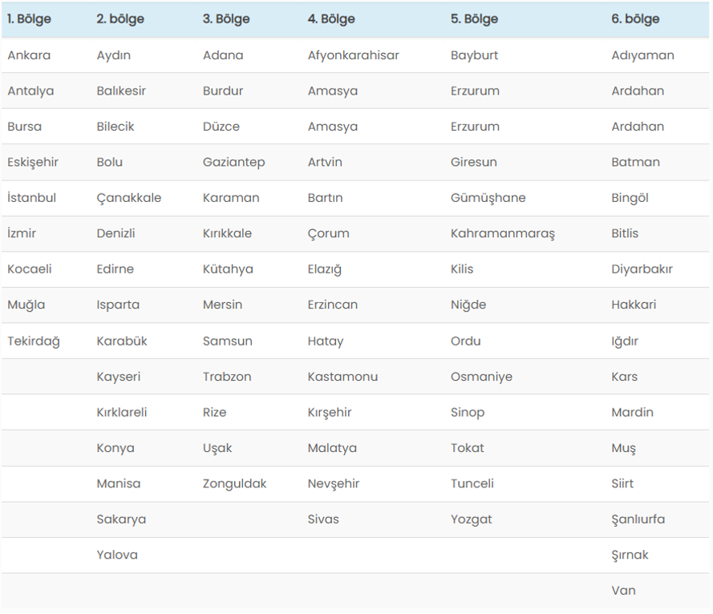Screen dimensions: 713x614
Task: Click the Trabzon cell
Action: [227, 377]
